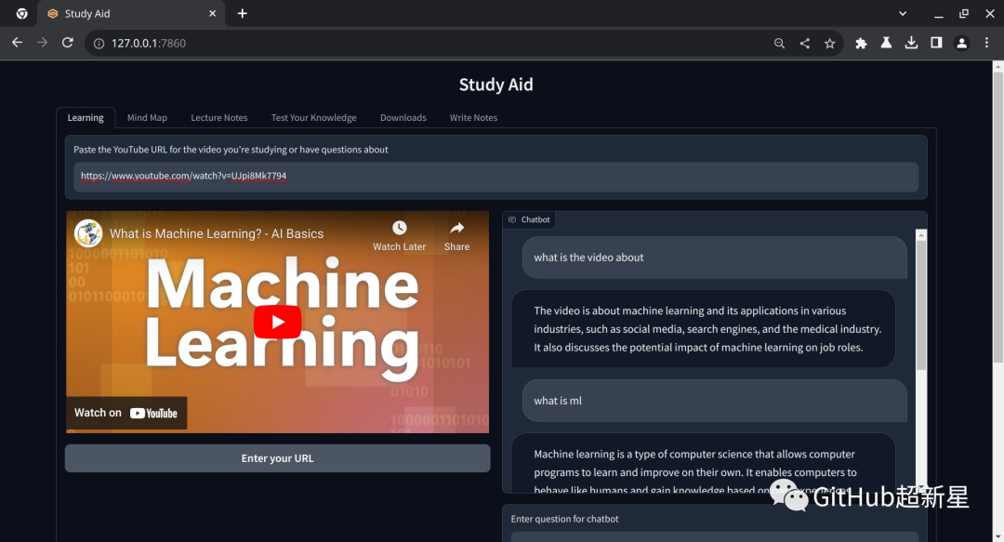Click the YouTube URL input field
1004x542 pixels.
click(496, 177)
